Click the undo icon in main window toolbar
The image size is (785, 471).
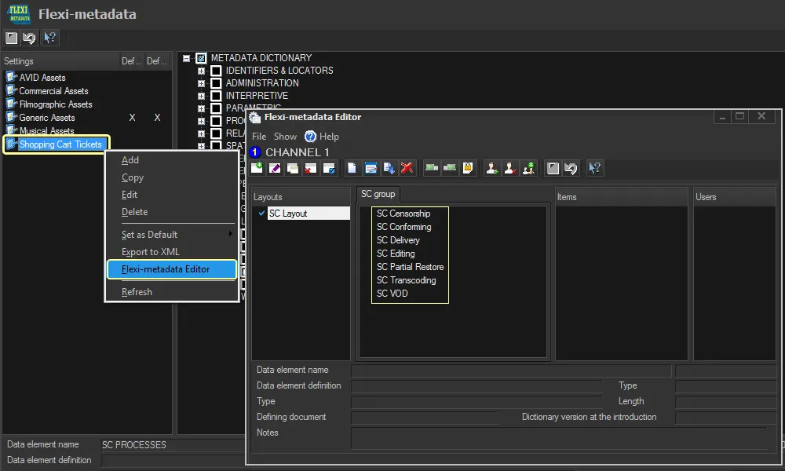tap(30, 38)
